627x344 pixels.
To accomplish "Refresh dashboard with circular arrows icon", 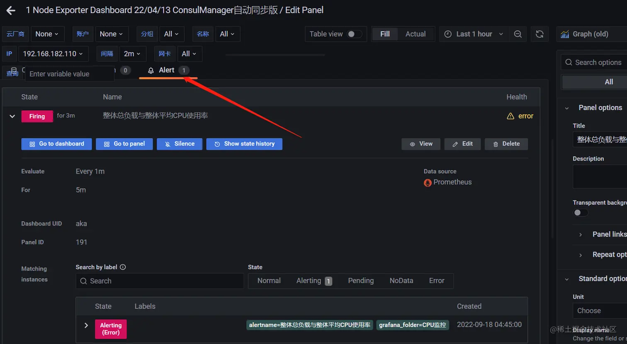I will click(x=540, y=34).
